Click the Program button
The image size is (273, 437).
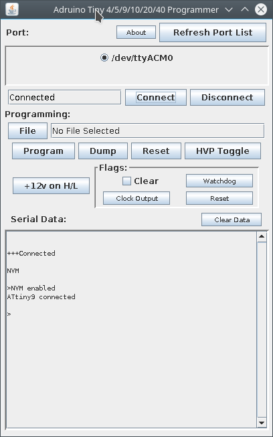point(43,151)
